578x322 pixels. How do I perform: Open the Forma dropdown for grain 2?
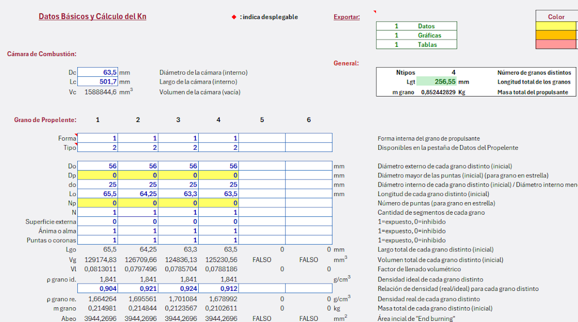(138, 138)
